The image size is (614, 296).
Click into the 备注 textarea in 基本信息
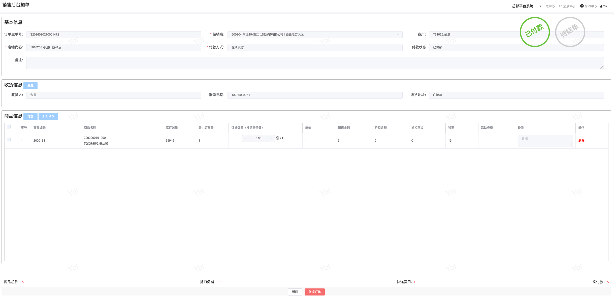coord(315,63)
